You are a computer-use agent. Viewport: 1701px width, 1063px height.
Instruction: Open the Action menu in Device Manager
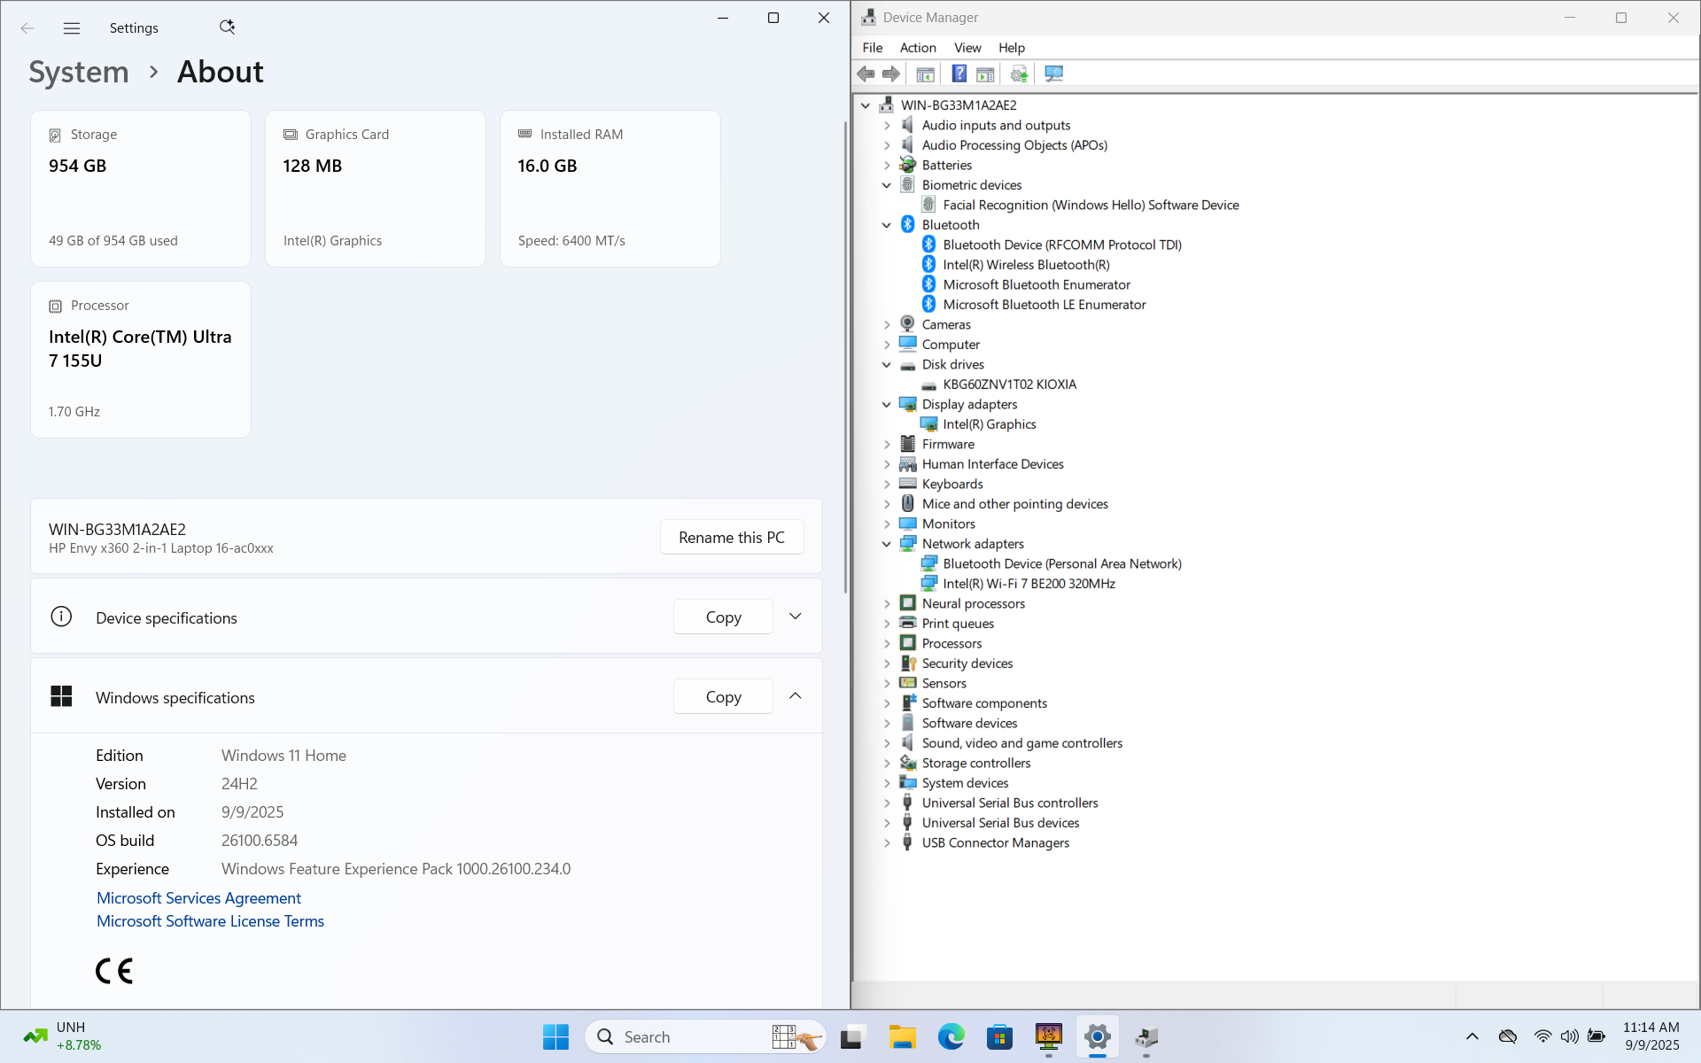tap(918, 48)
